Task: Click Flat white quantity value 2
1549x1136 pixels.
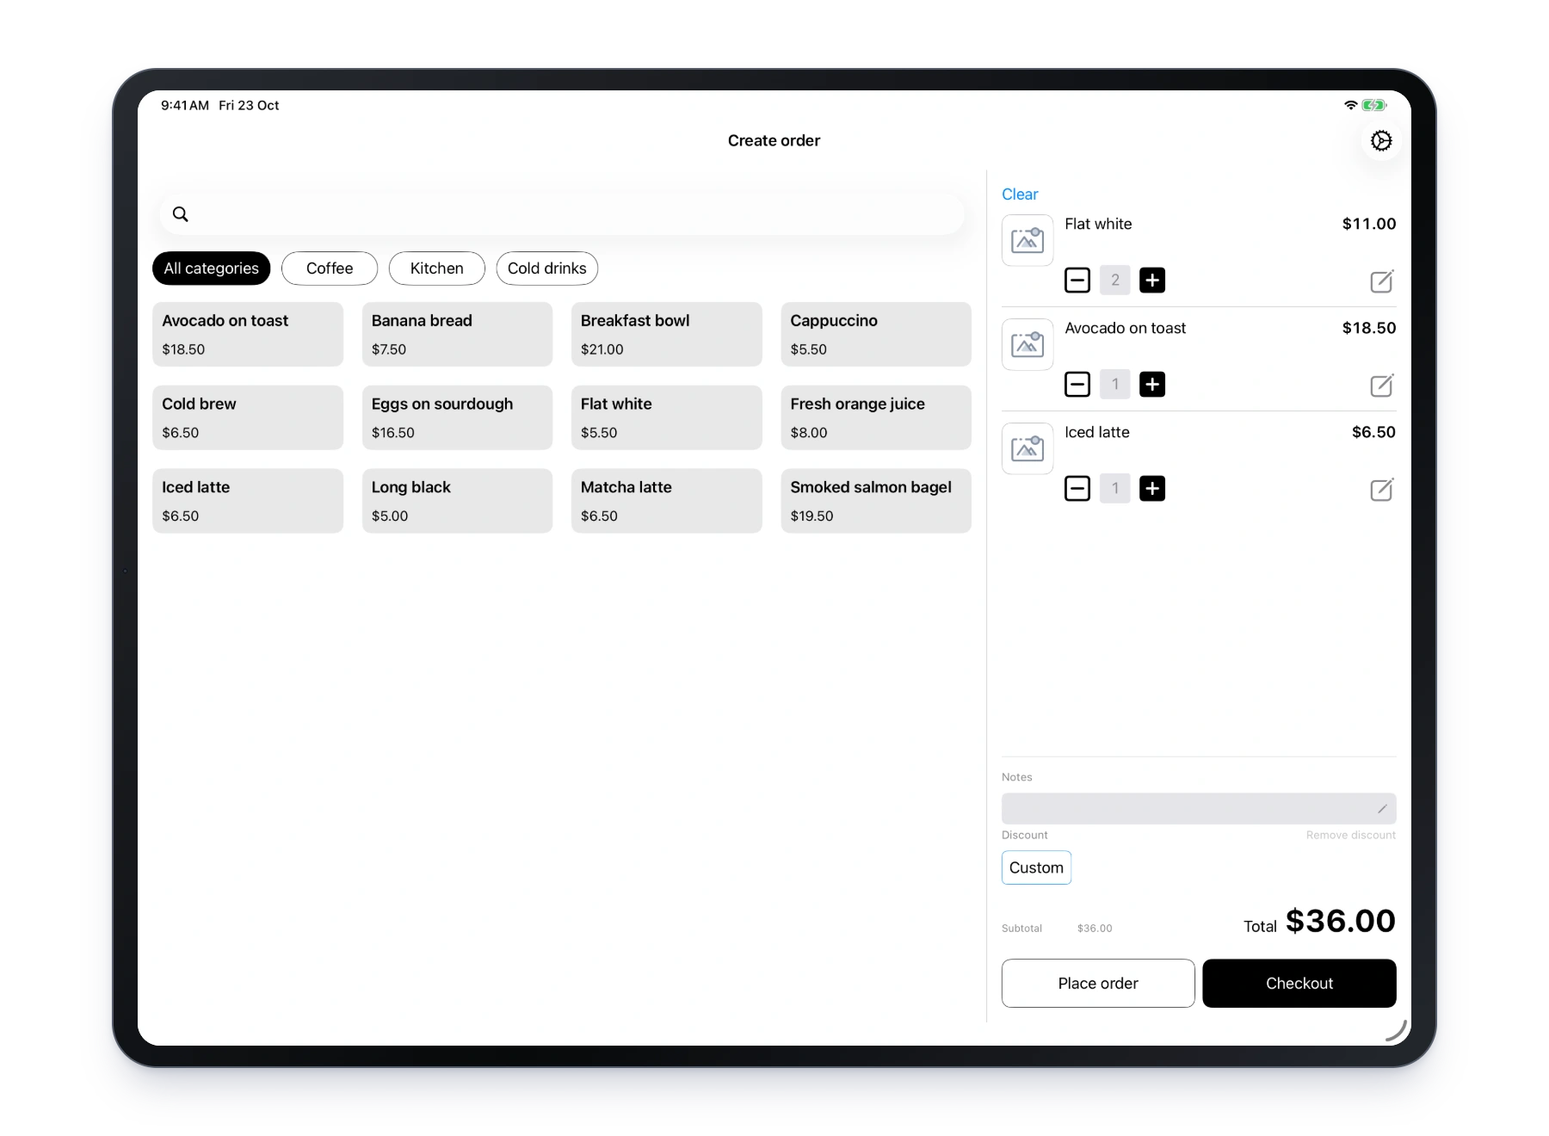Action: [1114, 281]
